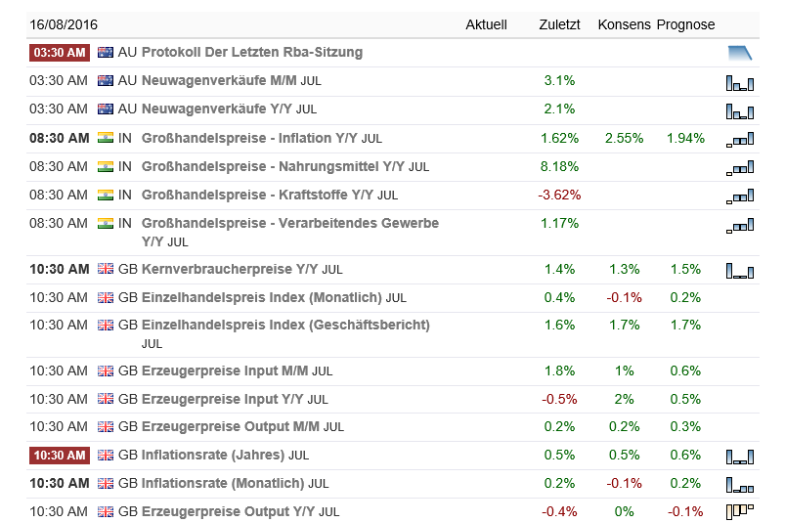
Task: Open chart icon for Kernverbraucherpreise Y/Y
Action: point(739,271)
